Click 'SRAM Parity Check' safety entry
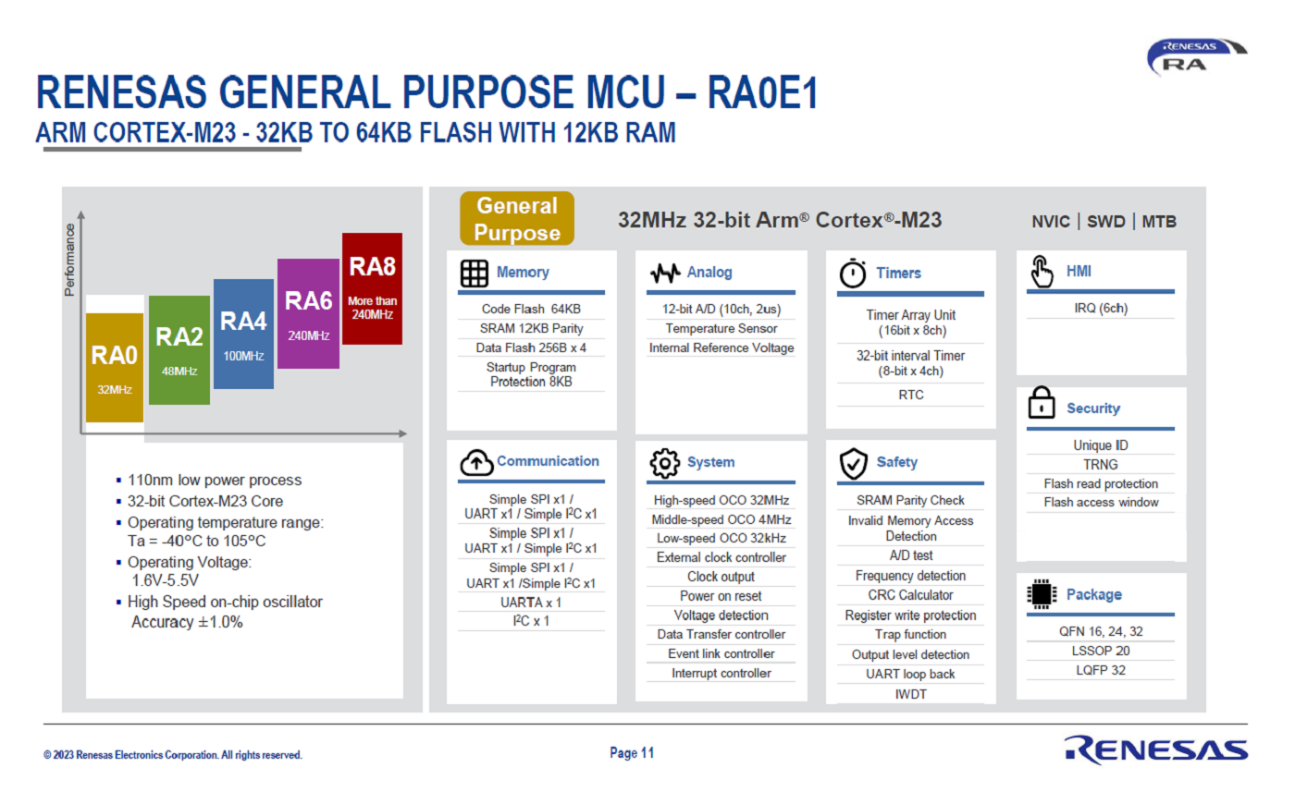 (x=911, y=500)
